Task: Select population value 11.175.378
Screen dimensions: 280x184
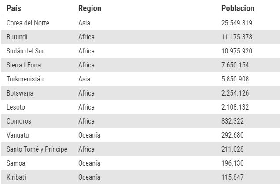Action: coord(237,37)
